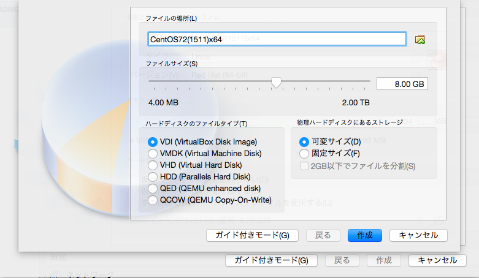The width and height of the screenshot is (479, 278).
Task: Choose 可変サイズ(D) storage option
Action: pyautogui.click(x=304, y=141)
